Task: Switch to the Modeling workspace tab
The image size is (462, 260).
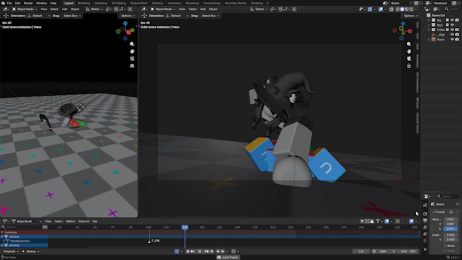Action: [x=84, y=3]
